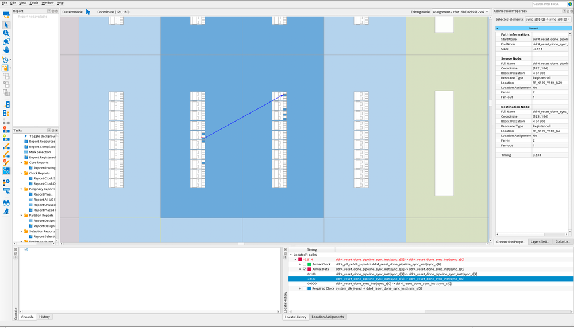
Task: Open the Selected elements dropdown
Action: click(x=548, y=19)
